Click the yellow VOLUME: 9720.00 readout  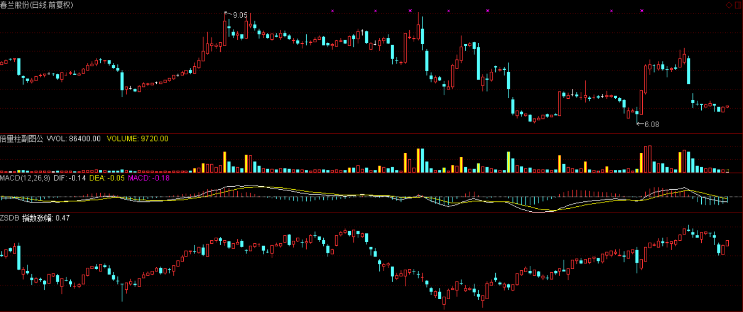pyautogui.click(x=138, y=139)
